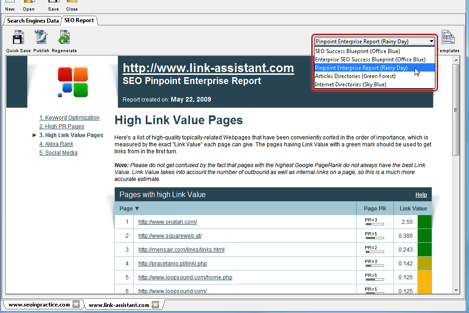Click the Link-Assistant colored squares logo
469x313 pixels.
tap(73, 82)
